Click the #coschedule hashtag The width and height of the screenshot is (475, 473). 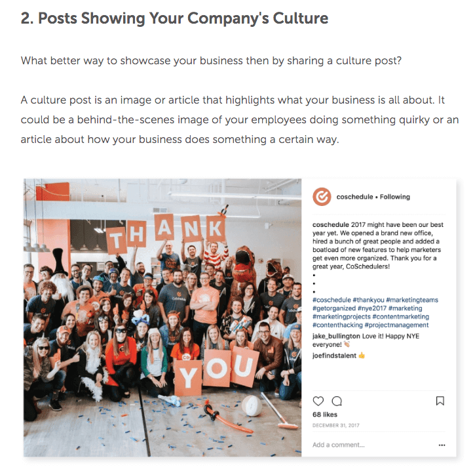[x=332, y=300]
